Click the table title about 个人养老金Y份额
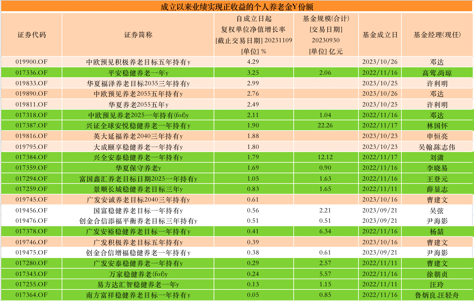Screen dimensions: 474x301 pos(237,7)
